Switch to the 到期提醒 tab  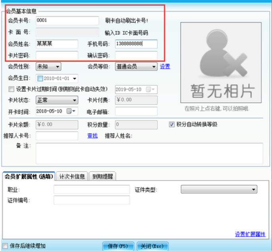pyautogui.click(x=102, y=177)
